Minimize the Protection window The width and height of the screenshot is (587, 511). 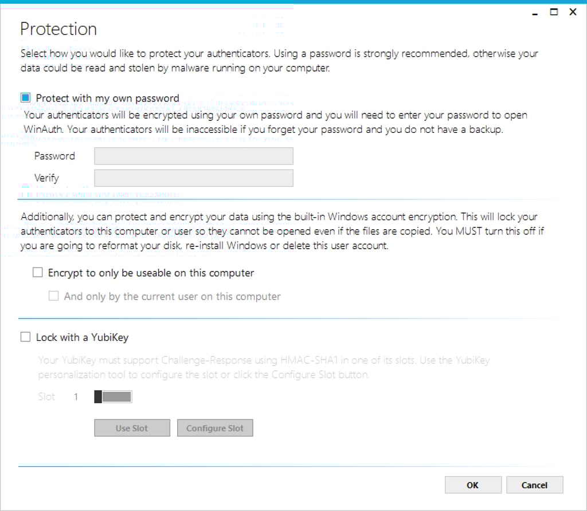535,13
